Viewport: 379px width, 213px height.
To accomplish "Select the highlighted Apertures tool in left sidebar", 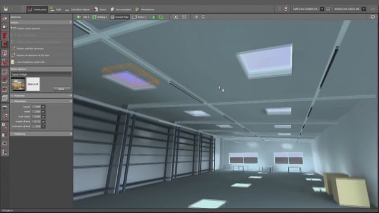I will [5, 44].
